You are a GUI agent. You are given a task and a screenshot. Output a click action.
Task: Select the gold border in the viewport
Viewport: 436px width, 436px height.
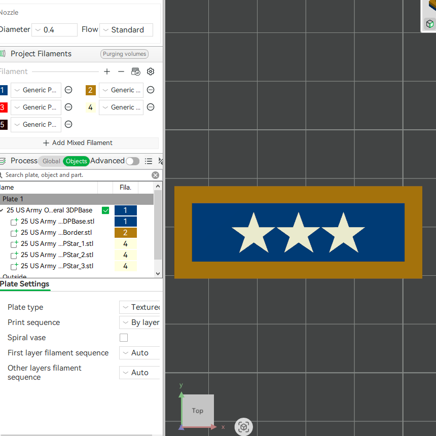click(x=298, y=195)
